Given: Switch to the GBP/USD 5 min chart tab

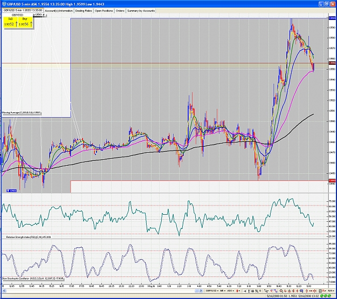Looking at the screenshot, I should (23, 10).
